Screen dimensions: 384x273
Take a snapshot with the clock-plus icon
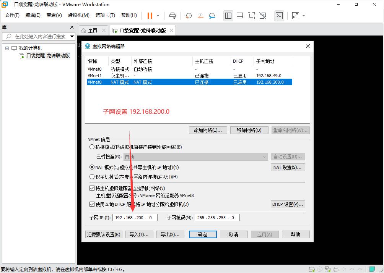pyautogui.click(x=189, y=16)
